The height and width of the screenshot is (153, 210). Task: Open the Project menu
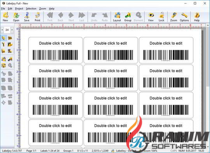click(x=19, y=9)
